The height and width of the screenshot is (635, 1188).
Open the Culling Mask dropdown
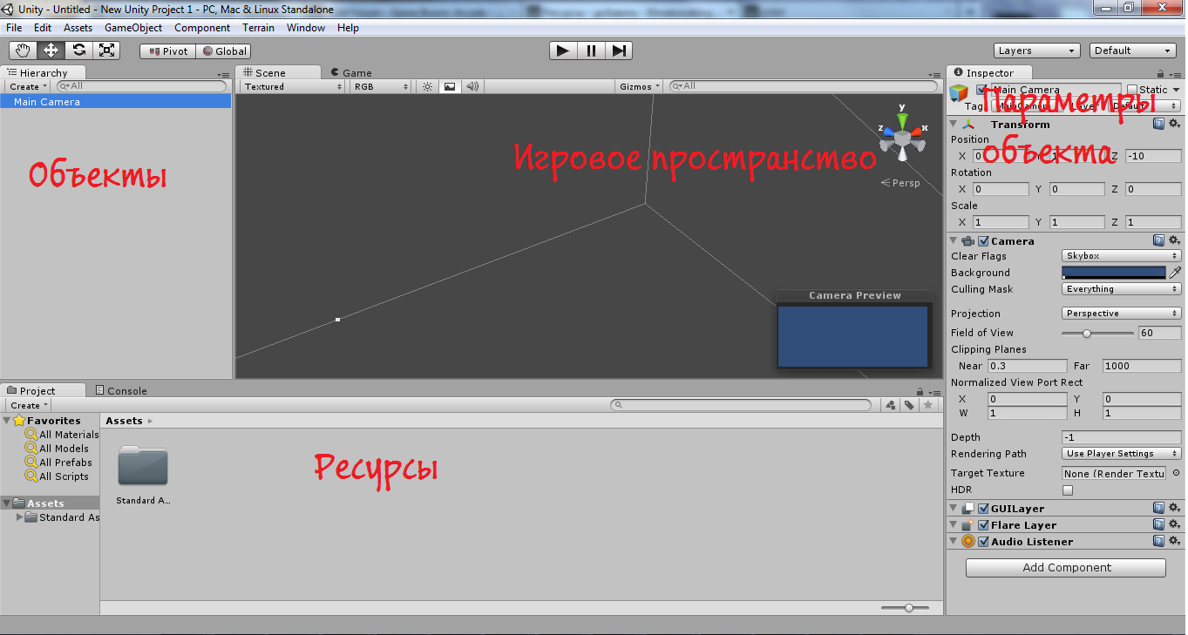(1122, 289)
